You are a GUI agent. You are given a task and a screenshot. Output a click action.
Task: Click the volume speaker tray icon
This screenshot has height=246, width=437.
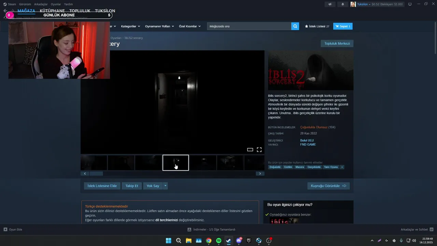click(414, 241)
